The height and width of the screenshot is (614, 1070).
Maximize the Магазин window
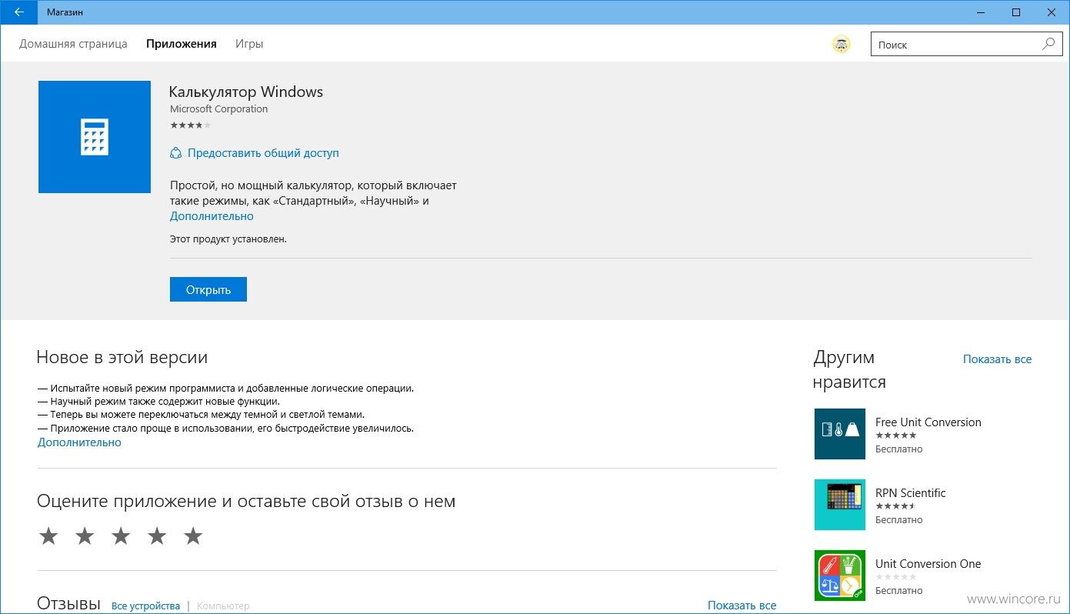[x=1016, y=12]
